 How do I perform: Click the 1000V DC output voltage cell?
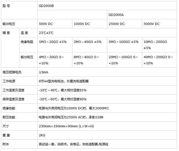(x=90, y=24)
